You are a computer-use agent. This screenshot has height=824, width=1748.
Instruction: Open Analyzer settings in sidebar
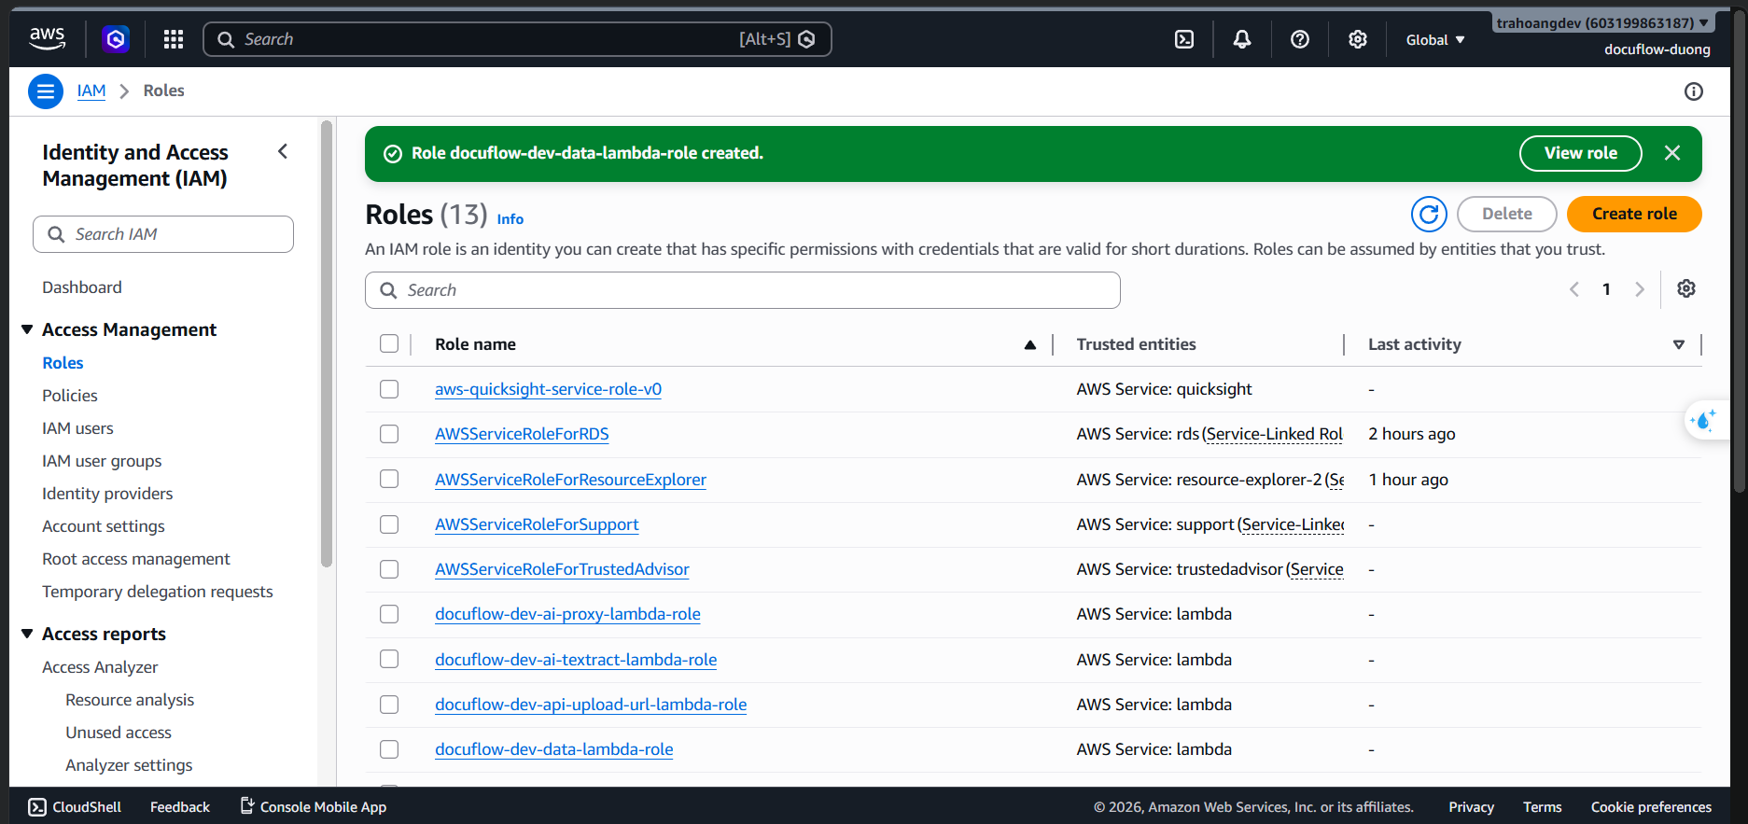pos(129,765)
